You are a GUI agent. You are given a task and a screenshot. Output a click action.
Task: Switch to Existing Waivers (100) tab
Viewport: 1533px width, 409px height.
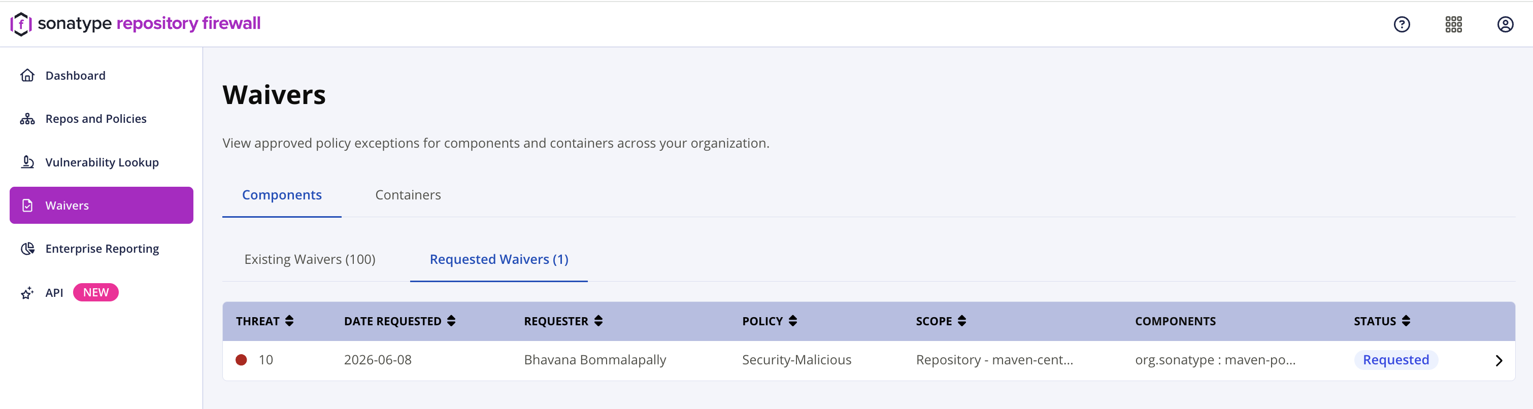point(310,260)
